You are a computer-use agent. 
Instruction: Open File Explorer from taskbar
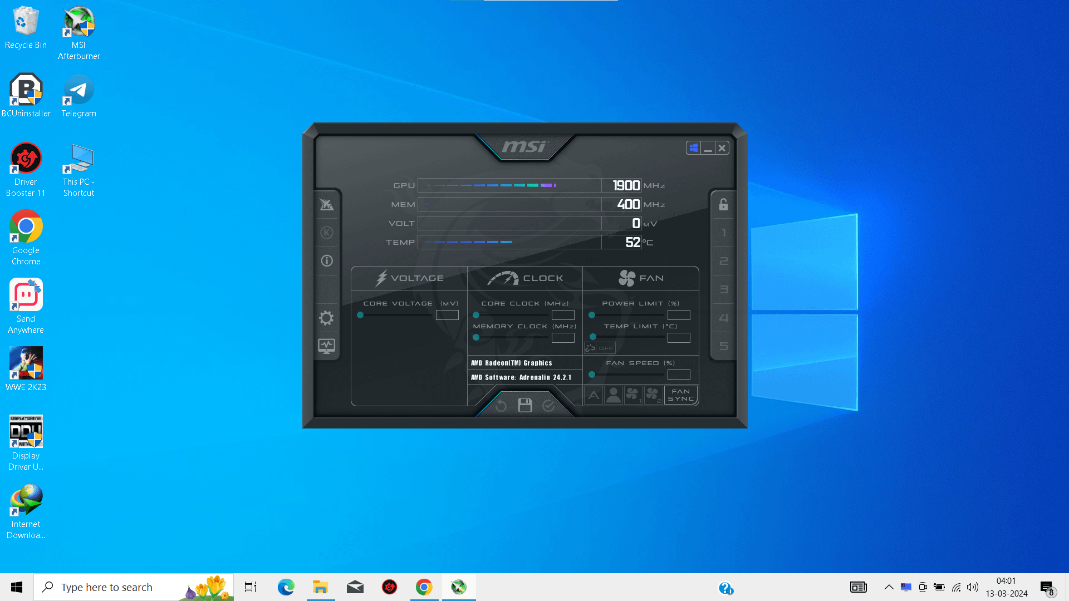pyautogui.click(x=321, y=587)
